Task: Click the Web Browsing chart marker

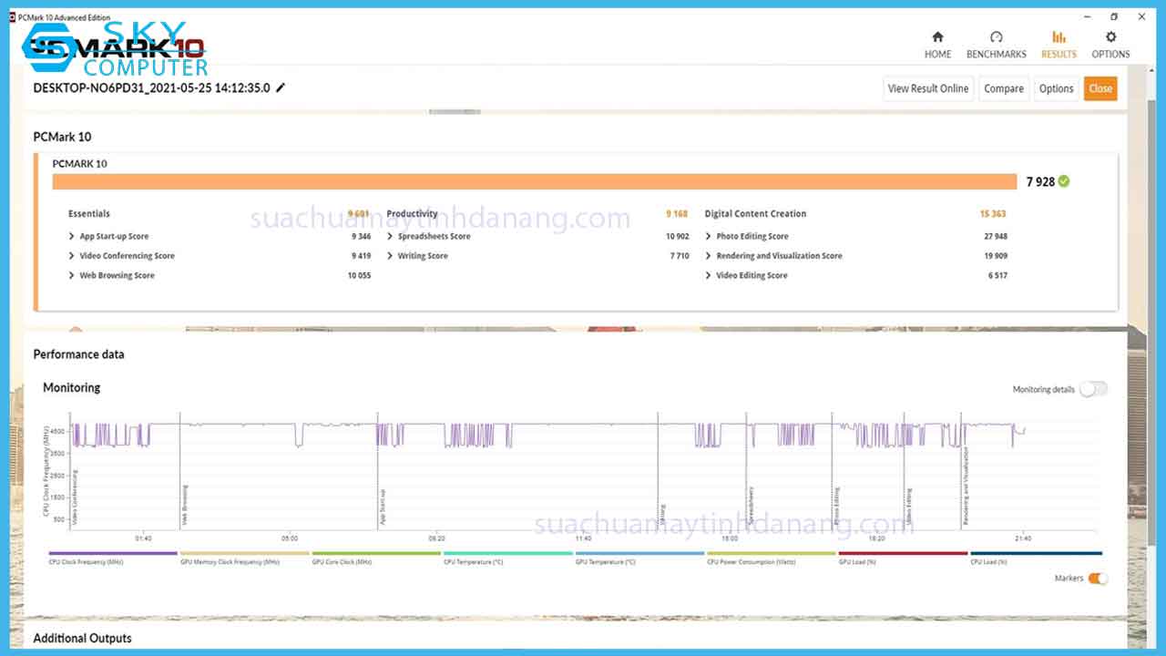Action: click(x=185, y=505)
